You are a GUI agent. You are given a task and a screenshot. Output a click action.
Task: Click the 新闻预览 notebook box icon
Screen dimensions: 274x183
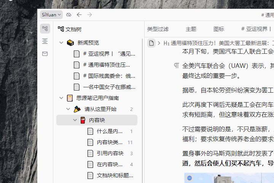(x=70, y=43)
